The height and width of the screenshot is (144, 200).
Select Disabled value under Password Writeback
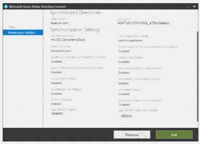pyautogui.click(x=56, y=94)
